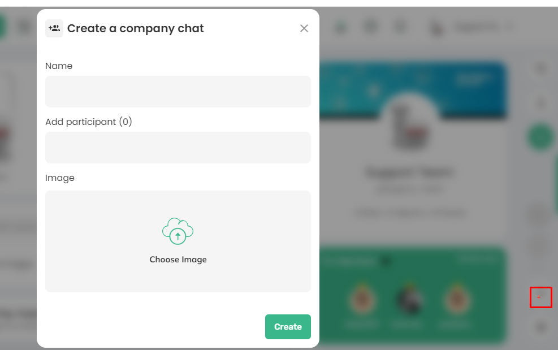The height and width of the screenshot is (350, 558).
Task: Click the blurred green icon in top bar
Action: (340, 27)
